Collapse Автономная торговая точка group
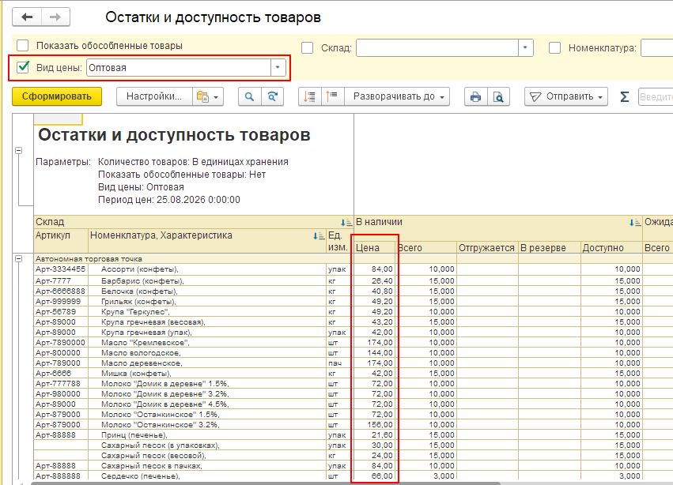This screenshot has width=673, height=485. coord(18,259)
